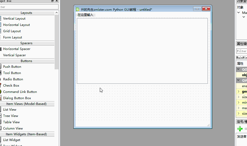This screenshot has height=146, width=247.
Task: Click the property editor Filter field
Action: click(242, 51)
